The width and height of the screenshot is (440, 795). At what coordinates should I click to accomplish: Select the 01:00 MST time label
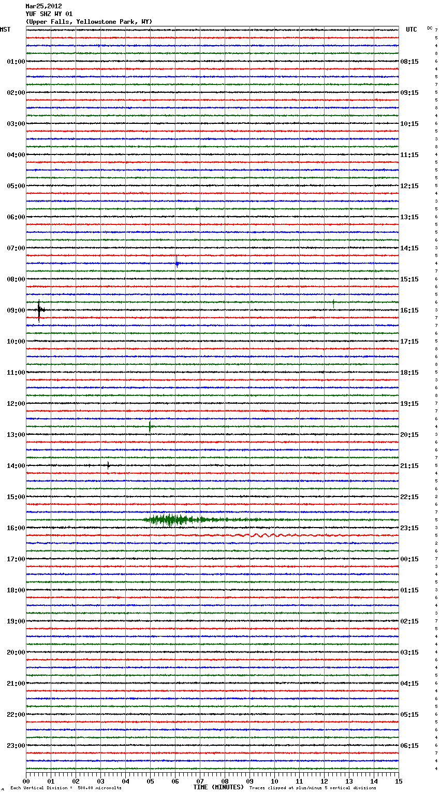pos(16,62)
